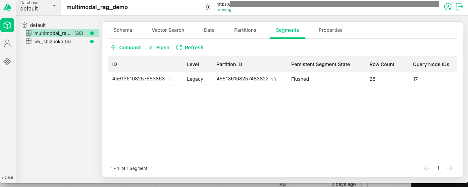Viewport: 468px width, 187px height.
Task: Select the Segments tab
Action: pyautogui.click(x=287, y=30)
